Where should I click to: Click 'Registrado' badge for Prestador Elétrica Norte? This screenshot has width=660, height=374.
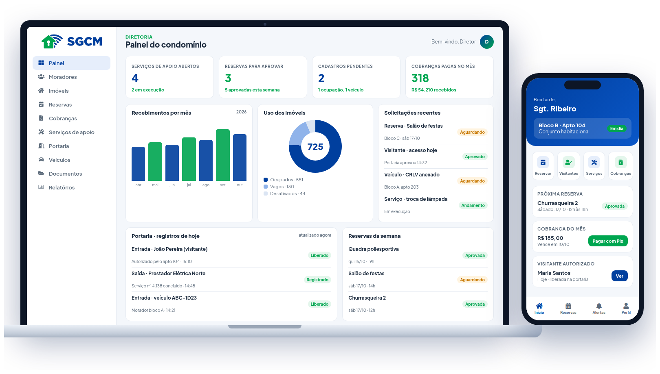(x=317, y=280)
